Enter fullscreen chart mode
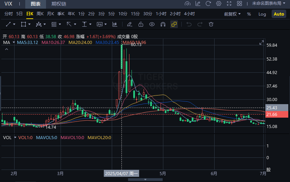The height and width of the screenshot is (182, 290). (229, 4)
